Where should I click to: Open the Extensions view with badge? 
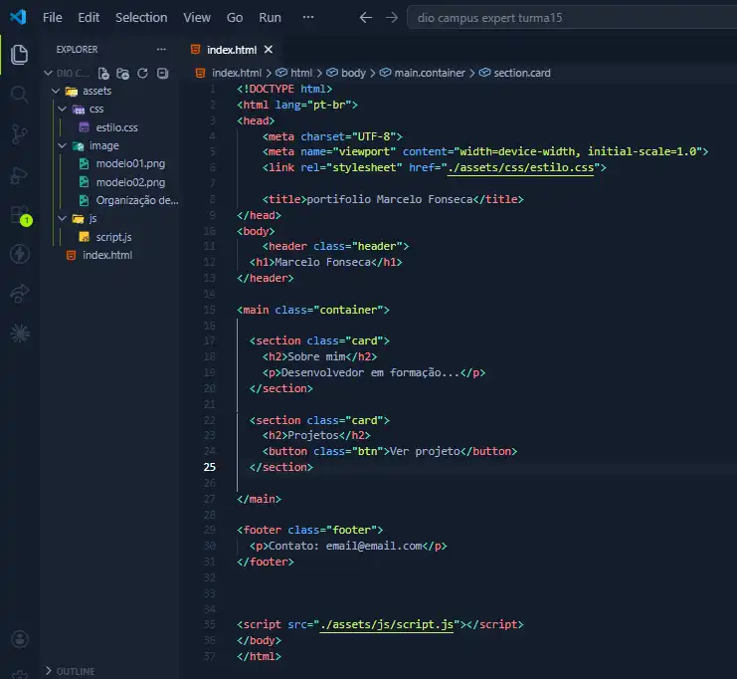(19, 215)
